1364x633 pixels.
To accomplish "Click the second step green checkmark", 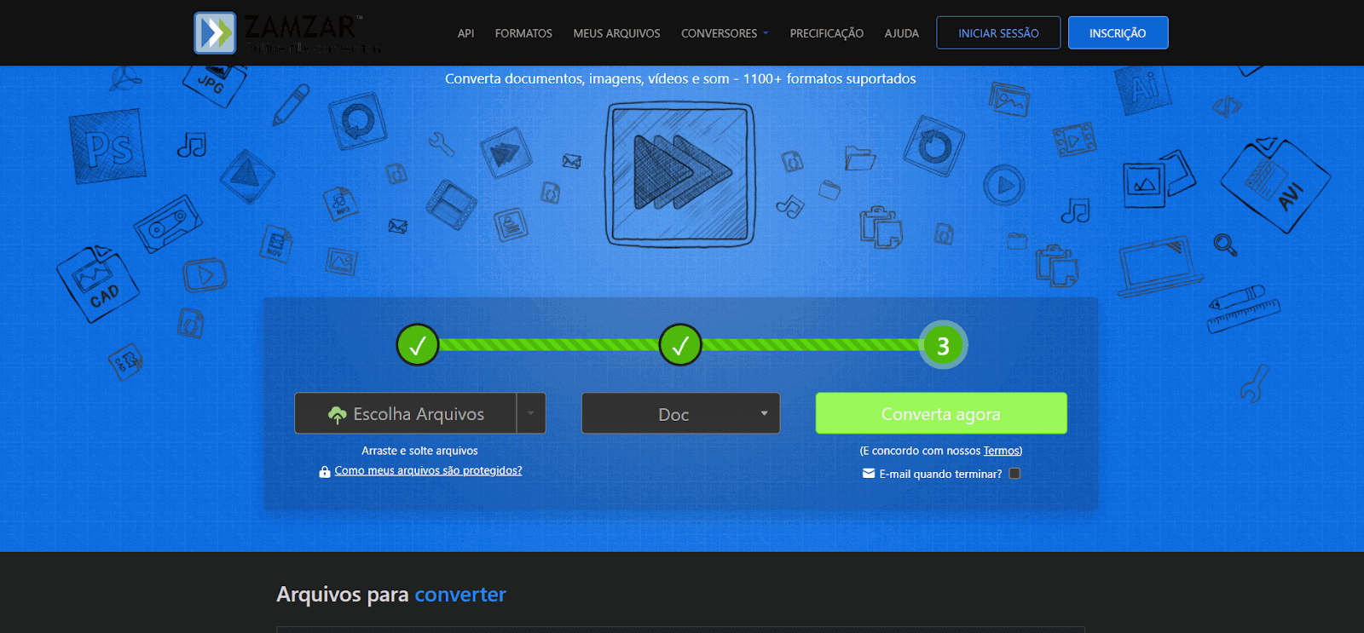I will pyautogui.click(x=679, y=345).
